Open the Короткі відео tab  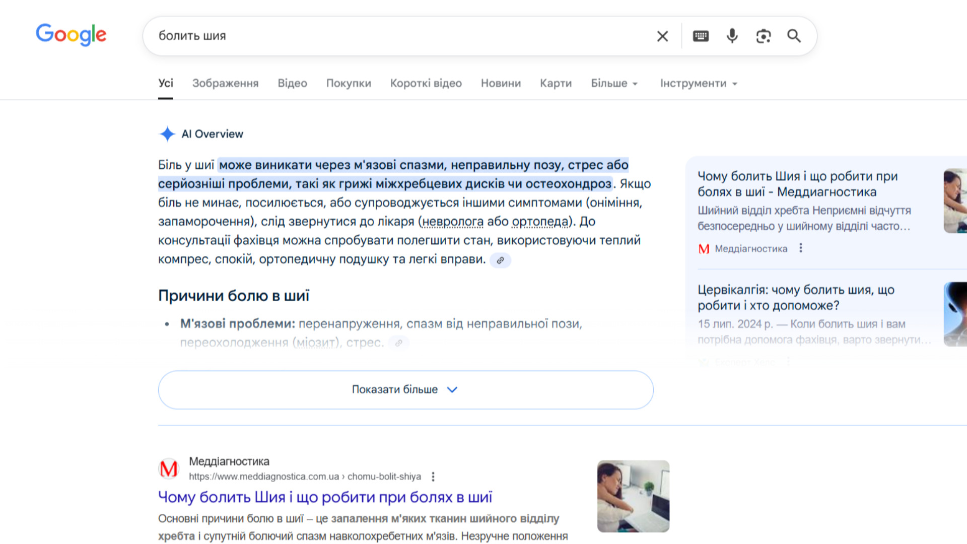tap(426, 83)
